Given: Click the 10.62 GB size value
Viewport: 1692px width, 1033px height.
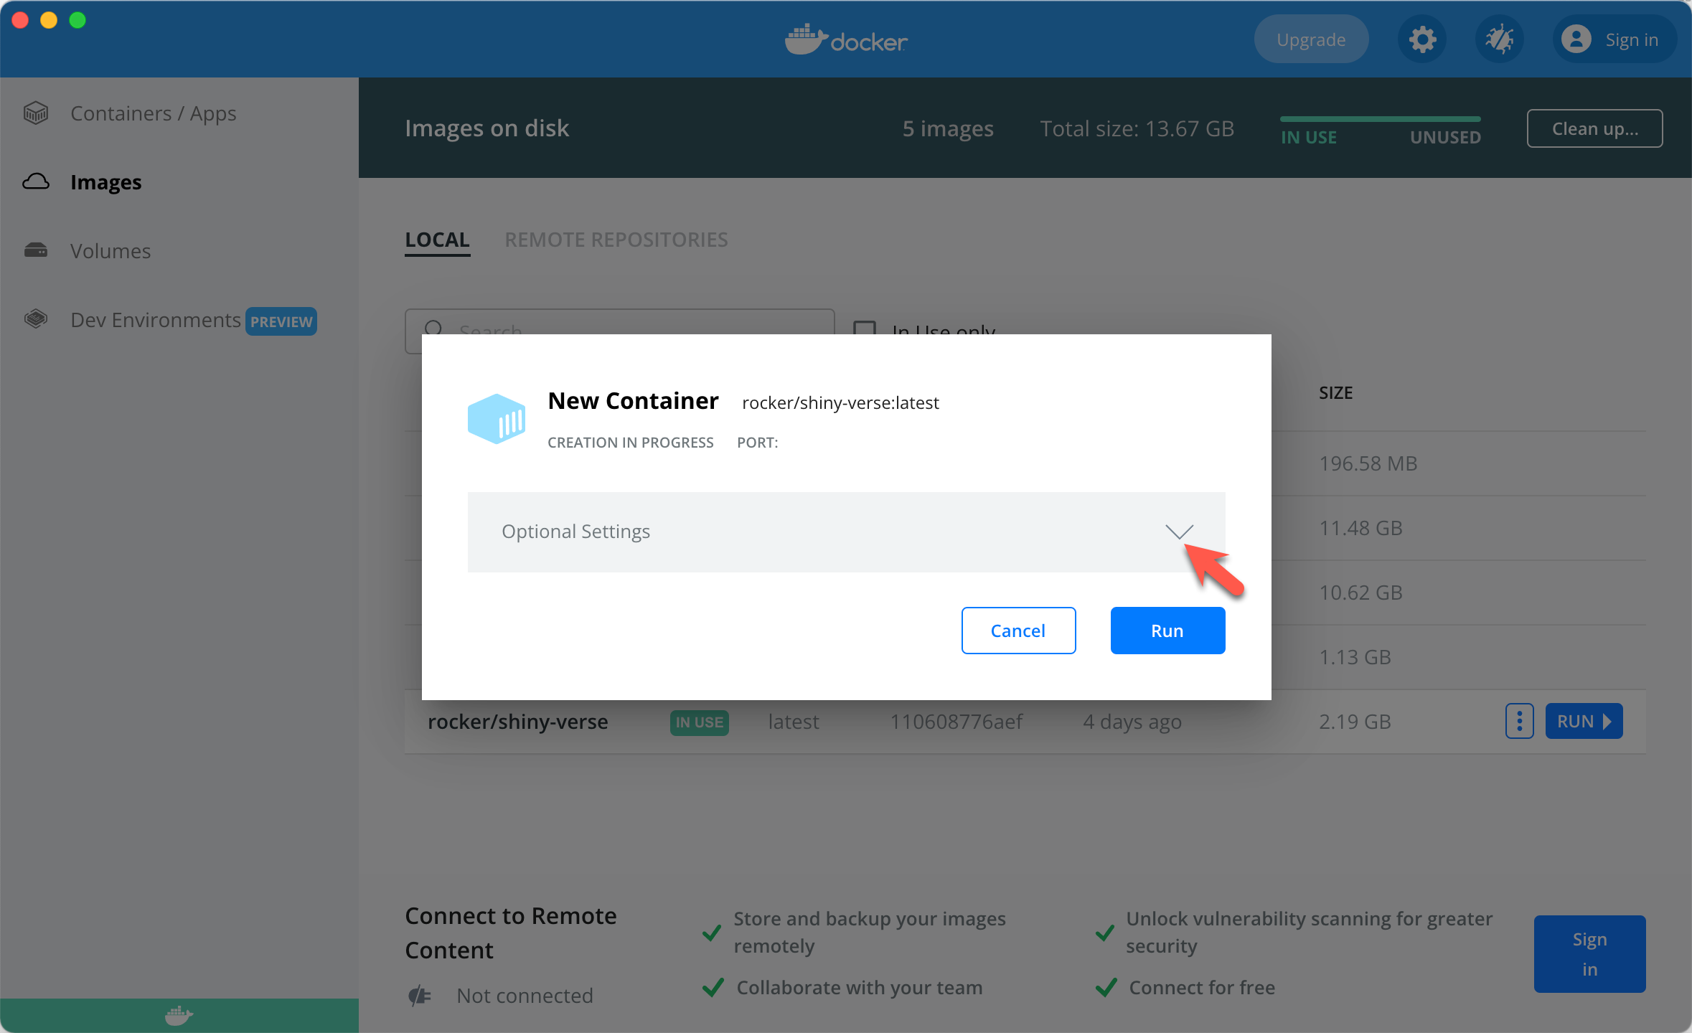Looking at the screenshot, I should pyautogui.click(x=1360, y=593).
